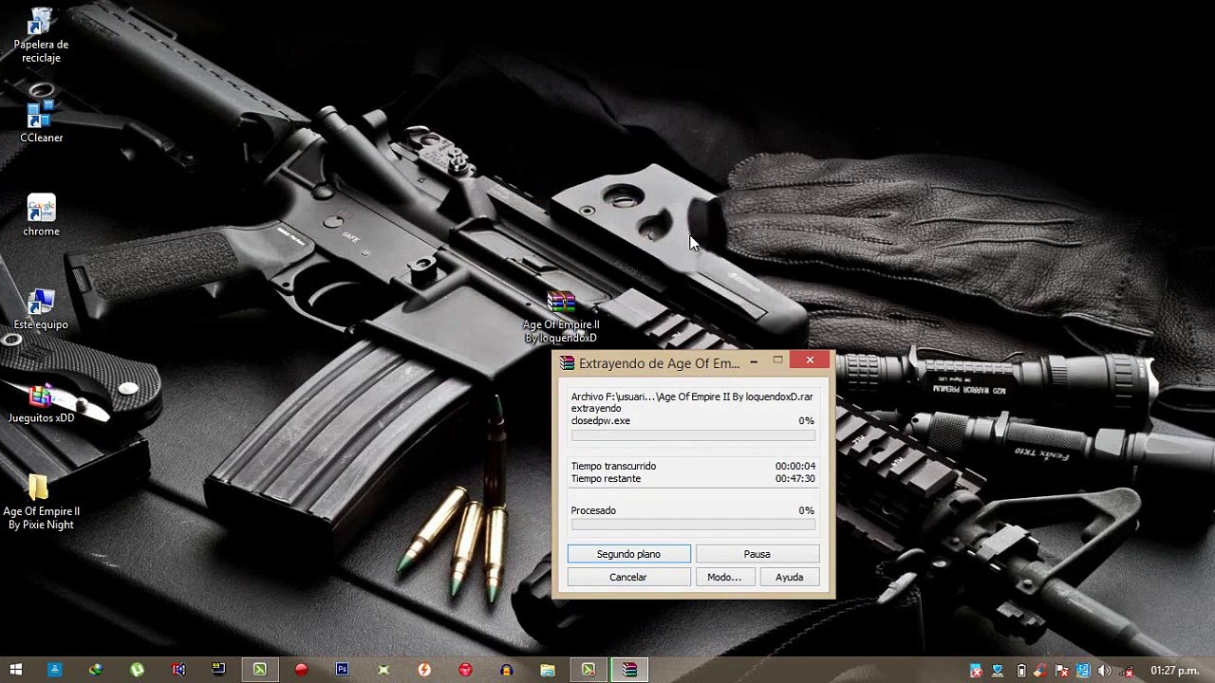This screenshot has width=1215, height=683.
Task: Send extraction to background with Segundo plano
Action: [x=628, y=554]
